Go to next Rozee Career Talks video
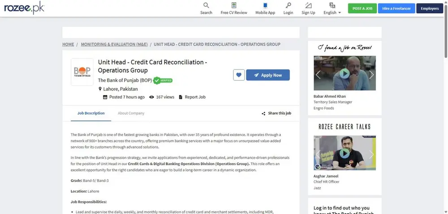 pos(371,154)
